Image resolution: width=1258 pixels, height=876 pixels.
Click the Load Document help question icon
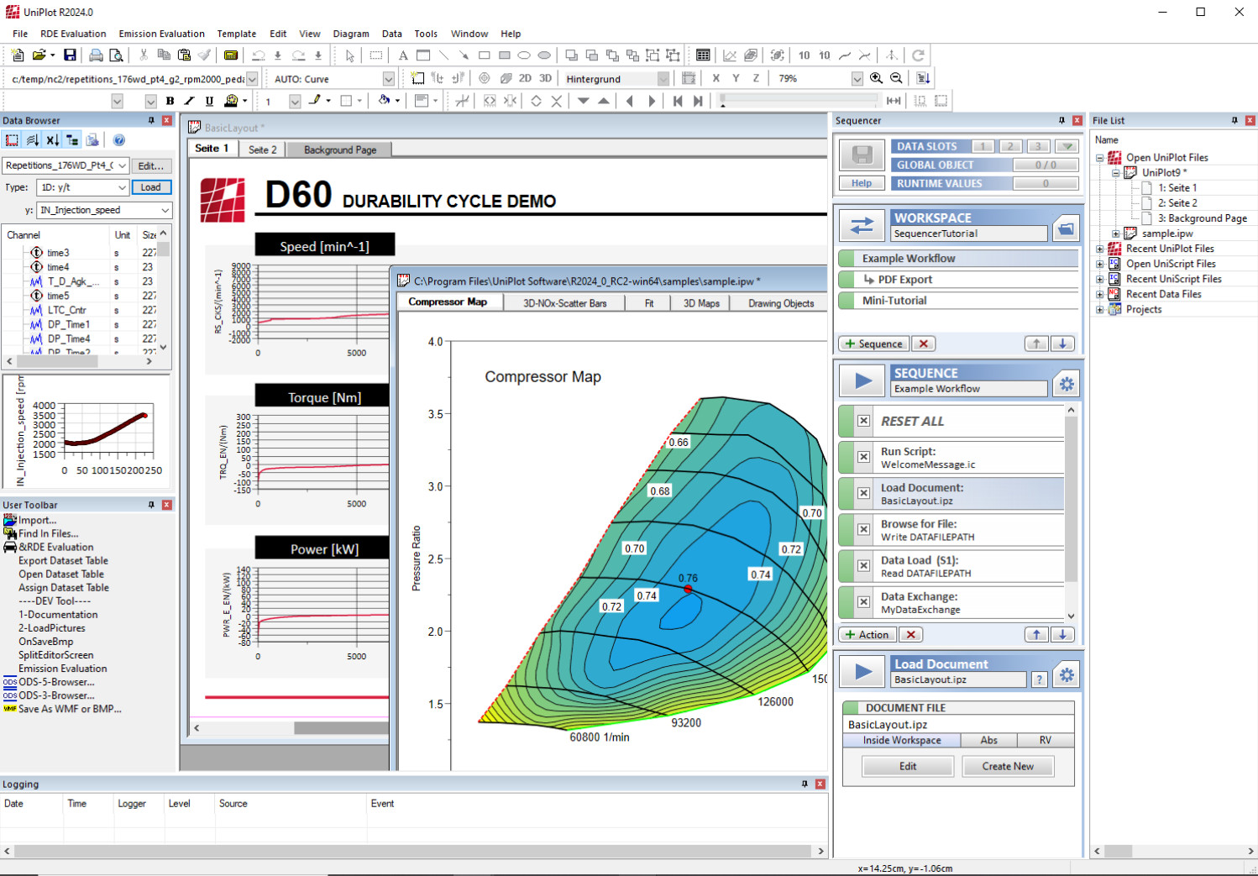(x=1040, y=679)
